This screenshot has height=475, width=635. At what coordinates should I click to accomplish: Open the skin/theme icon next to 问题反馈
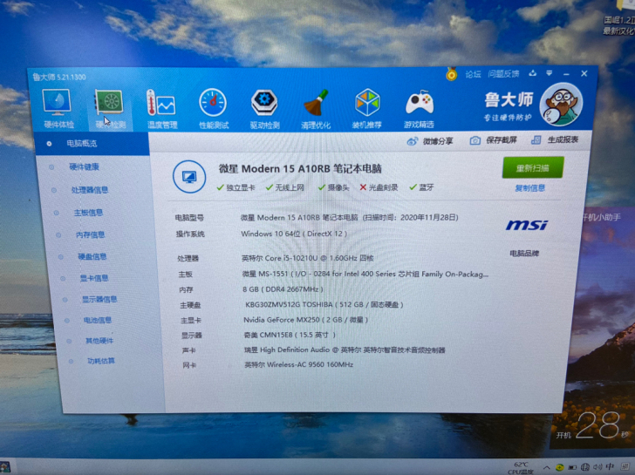pyautogui.click(x=533, y=73)
